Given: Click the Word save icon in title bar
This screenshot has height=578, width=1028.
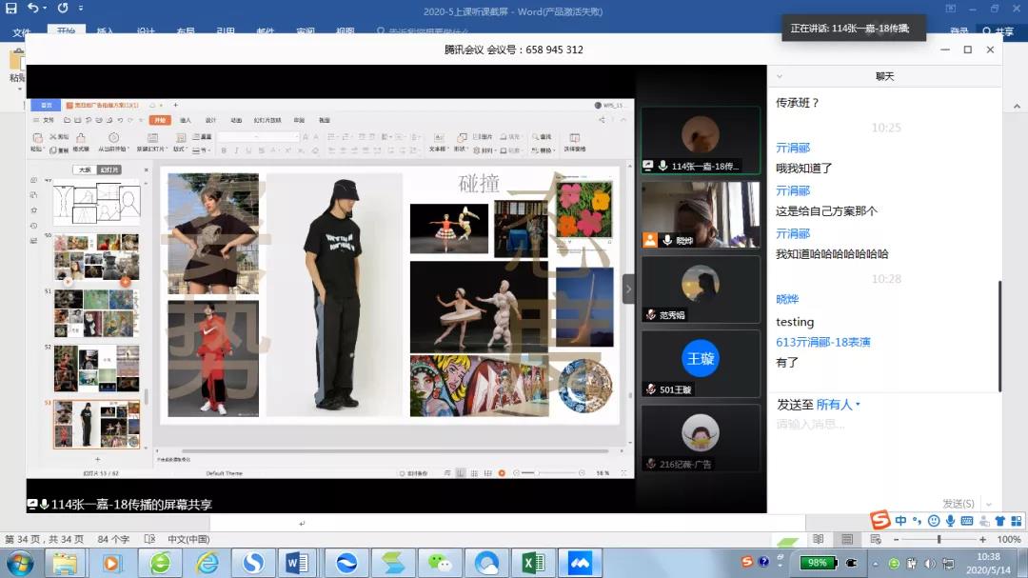Looking at the screenshot, I should click(x=11, y=9).
